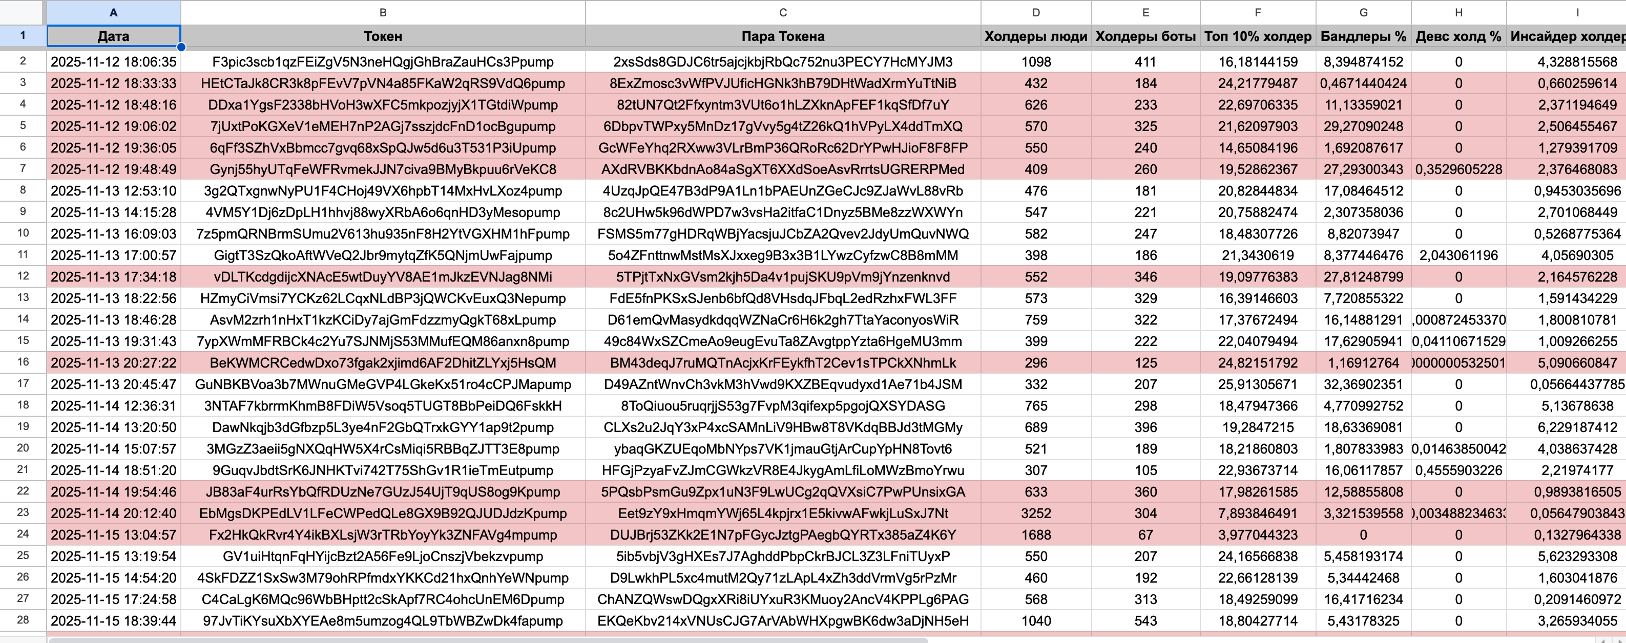Screen dimensions: 1626x643
Task: Select the Бандлеры % column header
Action: pos(1363,36)
